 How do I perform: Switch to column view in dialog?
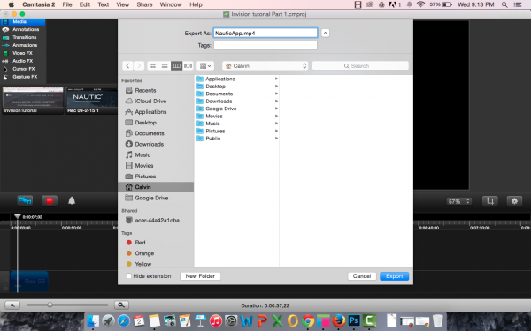point(176,66)
